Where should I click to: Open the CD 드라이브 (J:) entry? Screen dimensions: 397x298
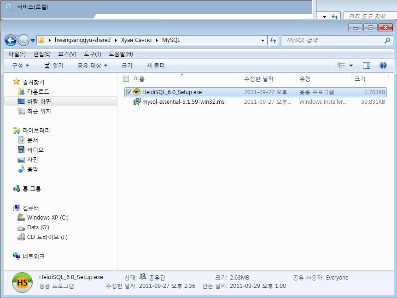(x=47, y=237)
